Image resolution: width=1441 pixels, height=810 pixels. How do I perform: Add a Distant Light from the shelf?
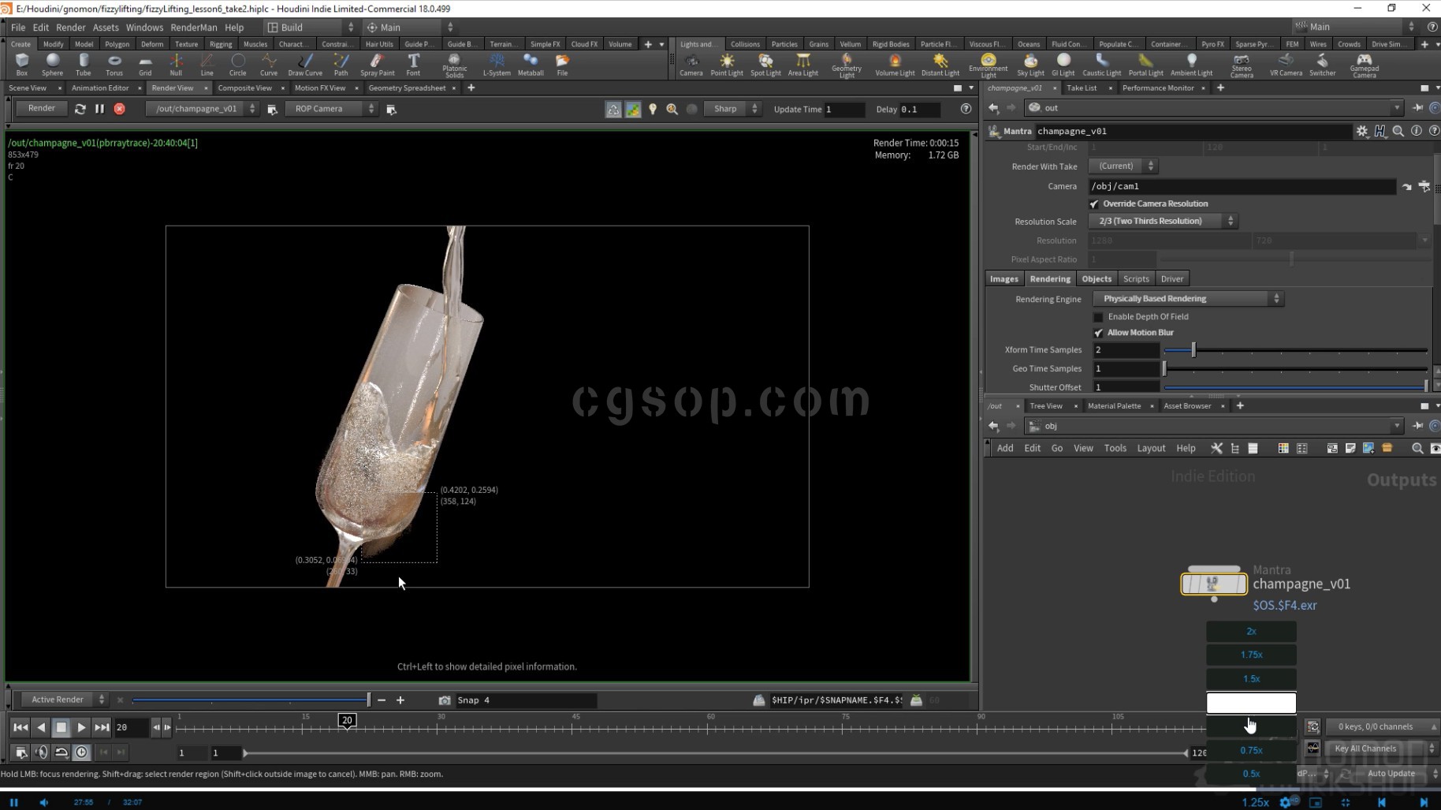[x=940, y=65]
